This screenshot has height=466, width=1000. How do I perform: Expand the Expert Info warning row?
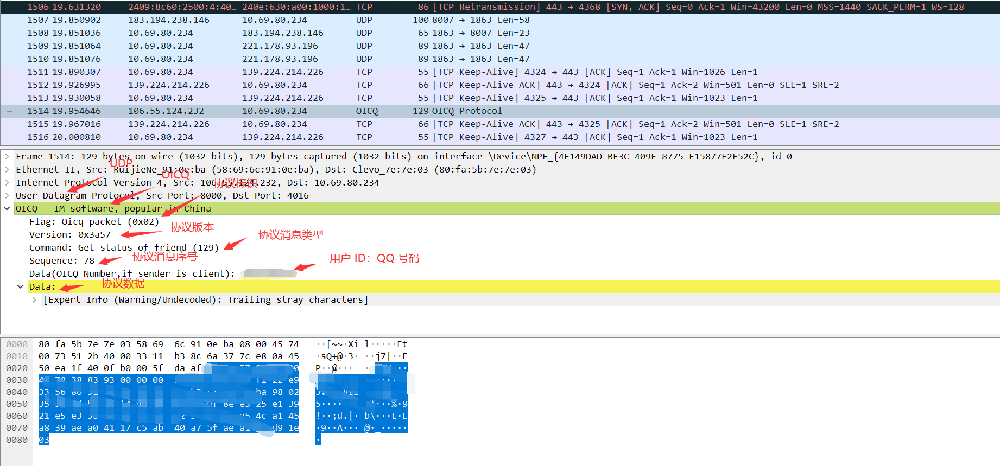(34, 299)
